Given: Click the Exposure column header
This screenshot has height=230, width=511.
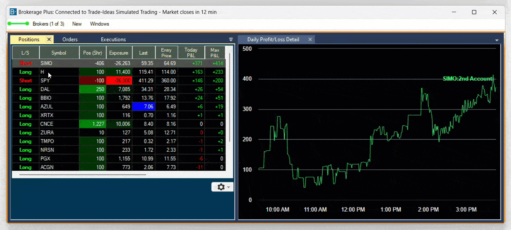Looking at the screenshot, I should point(119,53).
